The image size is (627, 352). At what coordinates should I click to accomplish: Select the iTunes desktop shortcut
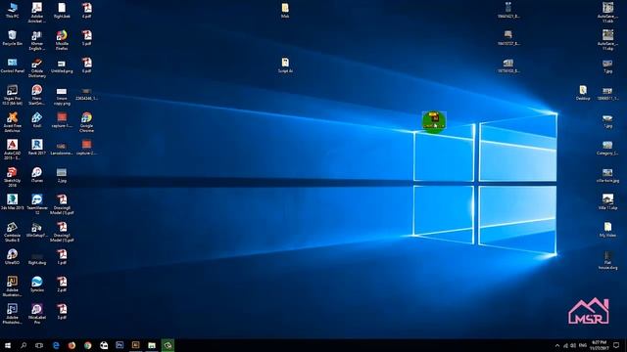[x=37, y=175]
